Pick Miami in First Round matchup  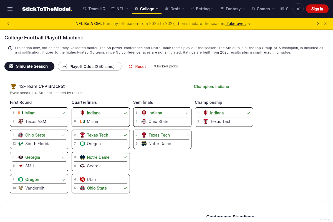(39, 113)
